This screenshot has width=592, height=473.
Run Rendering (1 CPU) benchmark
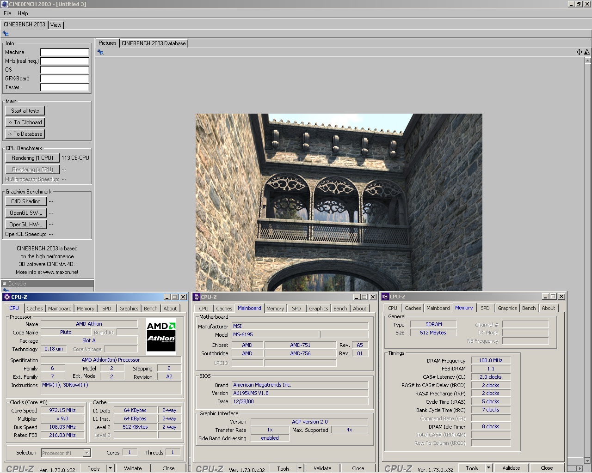32,158
